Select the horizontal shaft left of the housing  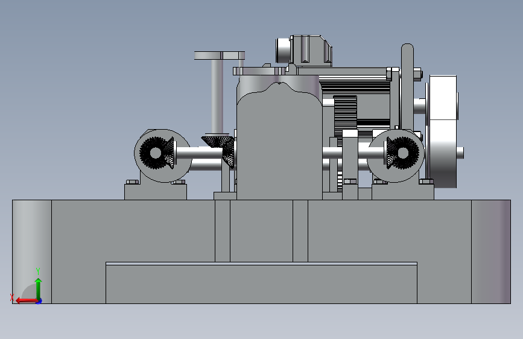[x=200, y=153]
